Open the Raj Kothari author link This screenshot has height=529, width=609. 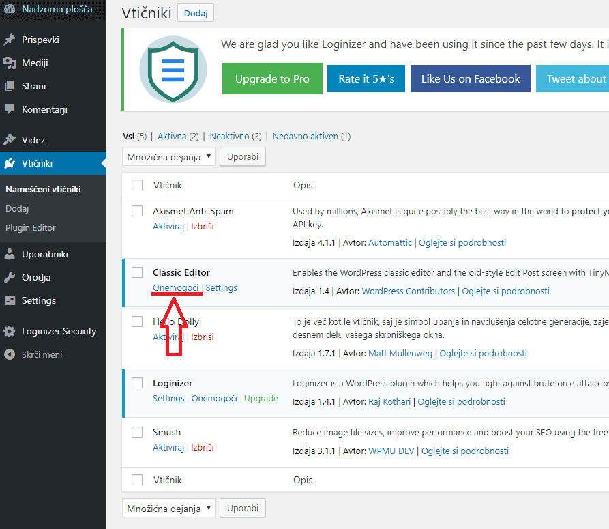click(x=389, y=401)
